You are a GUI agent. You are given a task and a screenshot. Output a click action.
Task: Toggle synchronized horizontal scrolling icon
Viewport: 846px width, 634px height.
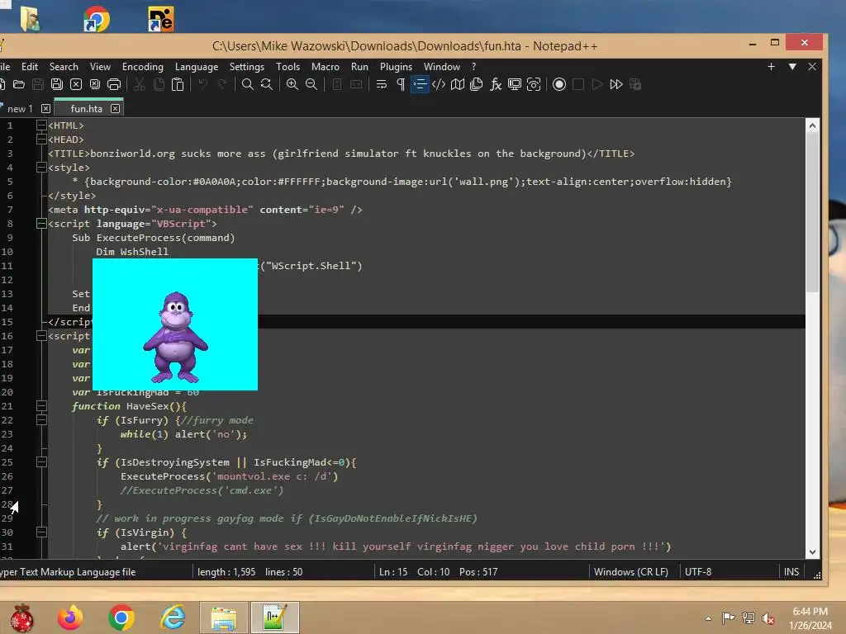[356, 84]
